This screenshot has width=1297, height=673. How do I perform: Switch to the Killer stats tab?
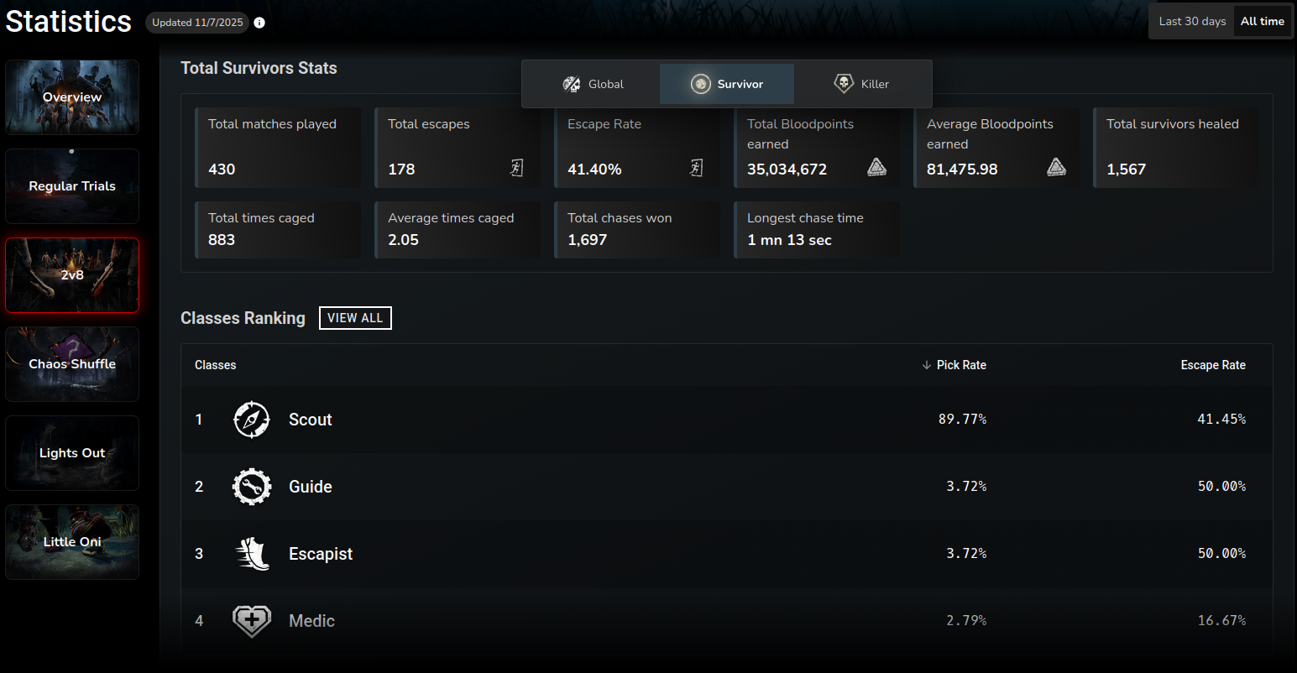coord(861,84)
